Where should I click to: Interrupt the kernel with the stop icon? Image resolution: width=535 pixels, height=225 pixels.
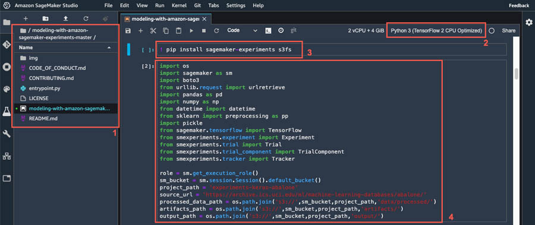pos(204,31)
